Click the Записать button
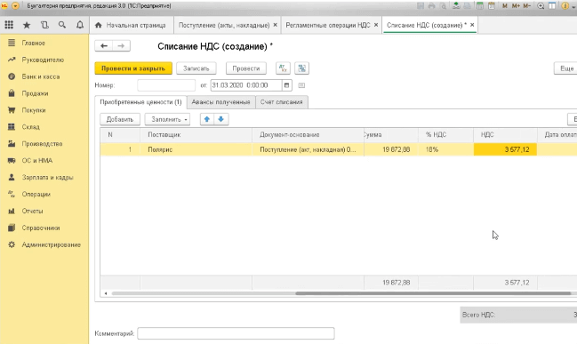 tap(196, 68)
